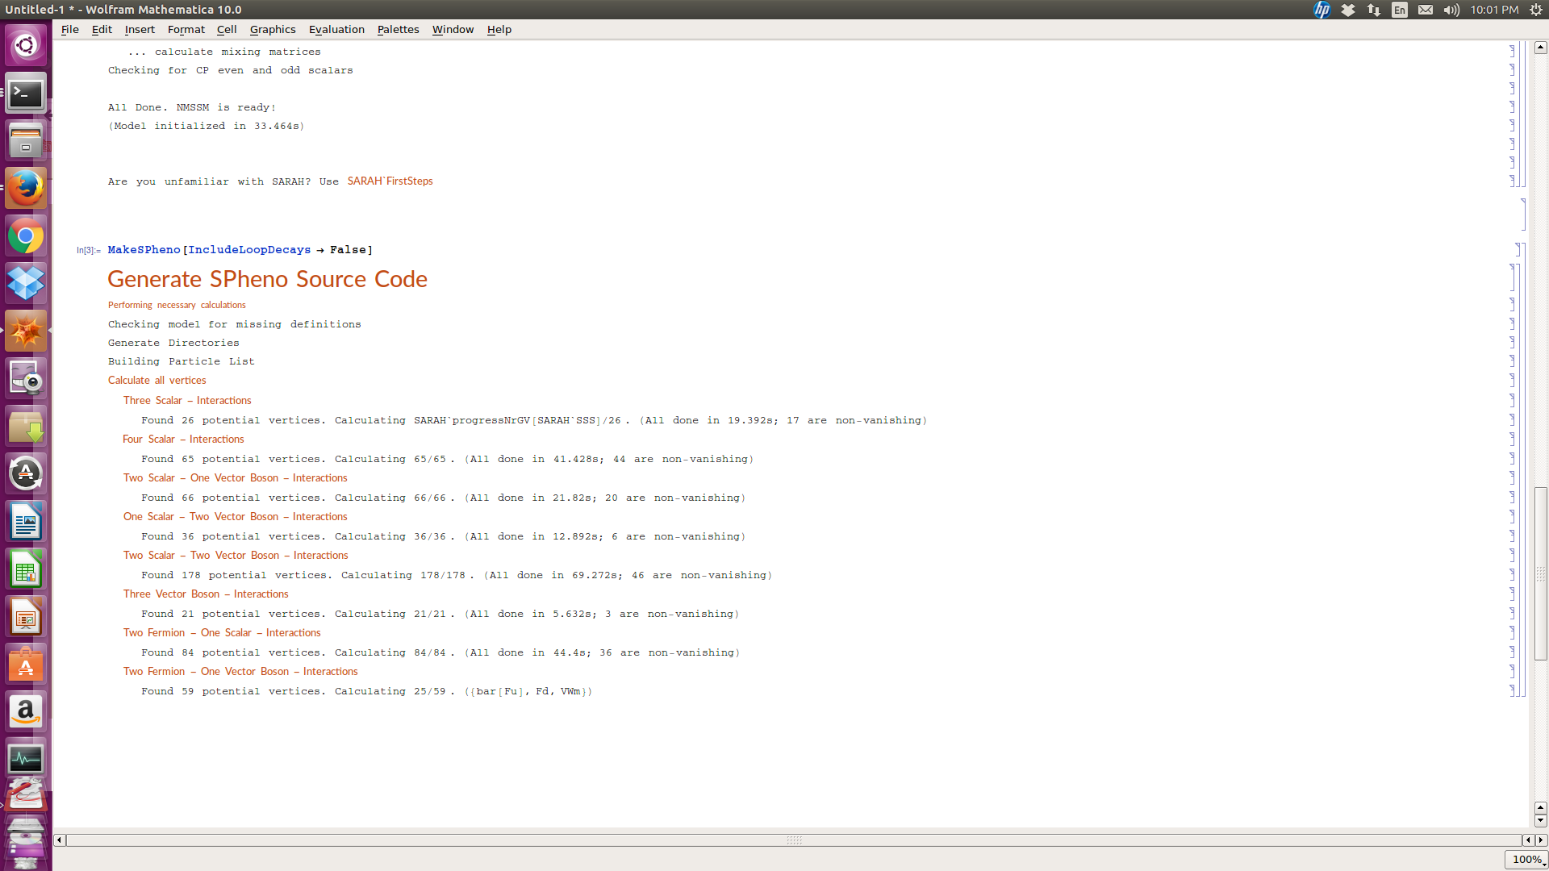Click the HP support icon in the tray
Viewport: 1549px width, 871px height.
pyautogui.click(x=1321, y=10)
